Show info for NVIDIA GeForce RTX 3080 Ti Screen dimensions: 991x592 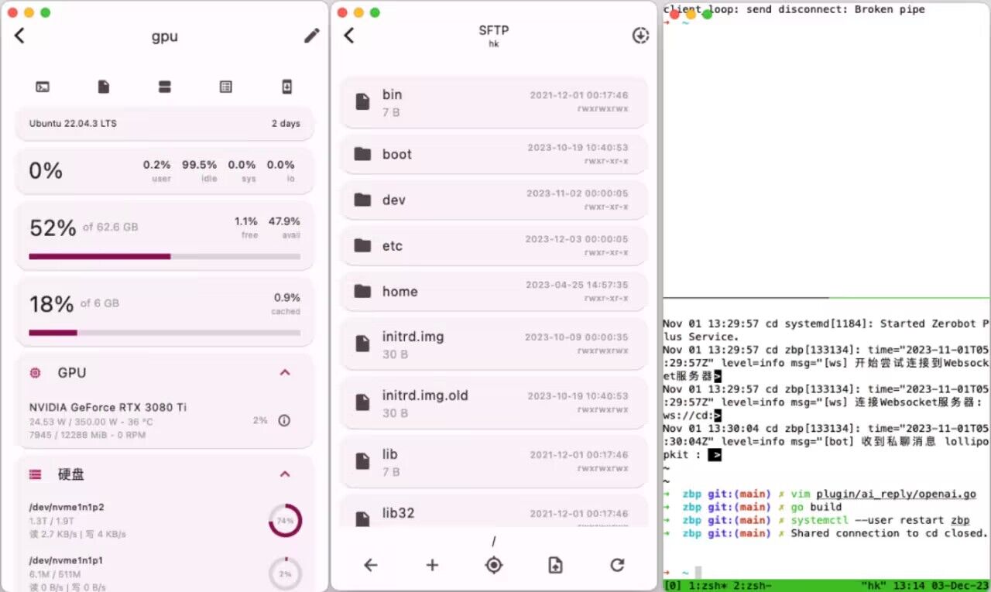tap(284, 421)
